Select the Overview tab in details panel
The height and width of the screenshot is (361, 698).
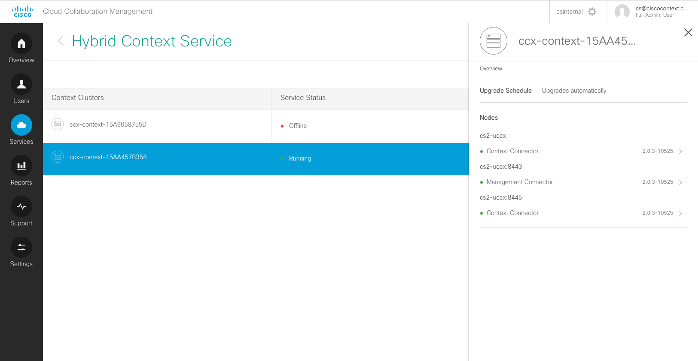pos(491,69)
